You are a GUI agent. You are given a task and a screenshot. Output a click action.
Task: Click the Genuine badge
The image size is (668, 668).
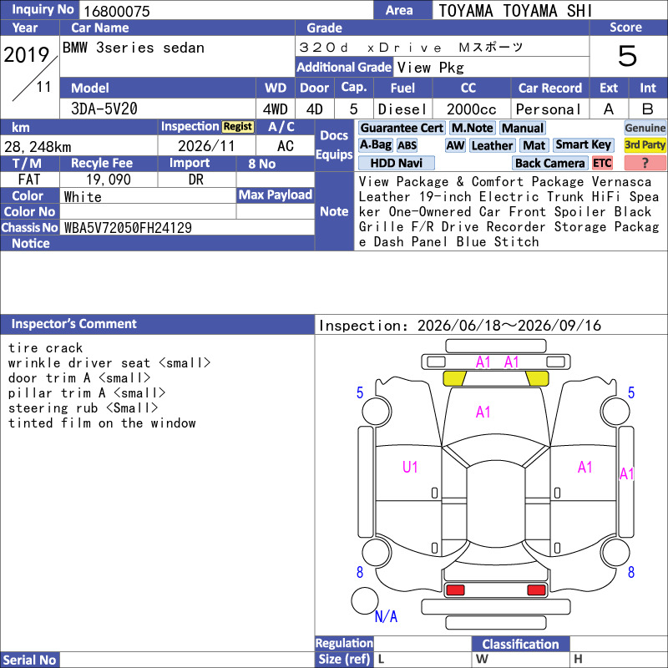[x=645, y=128]
